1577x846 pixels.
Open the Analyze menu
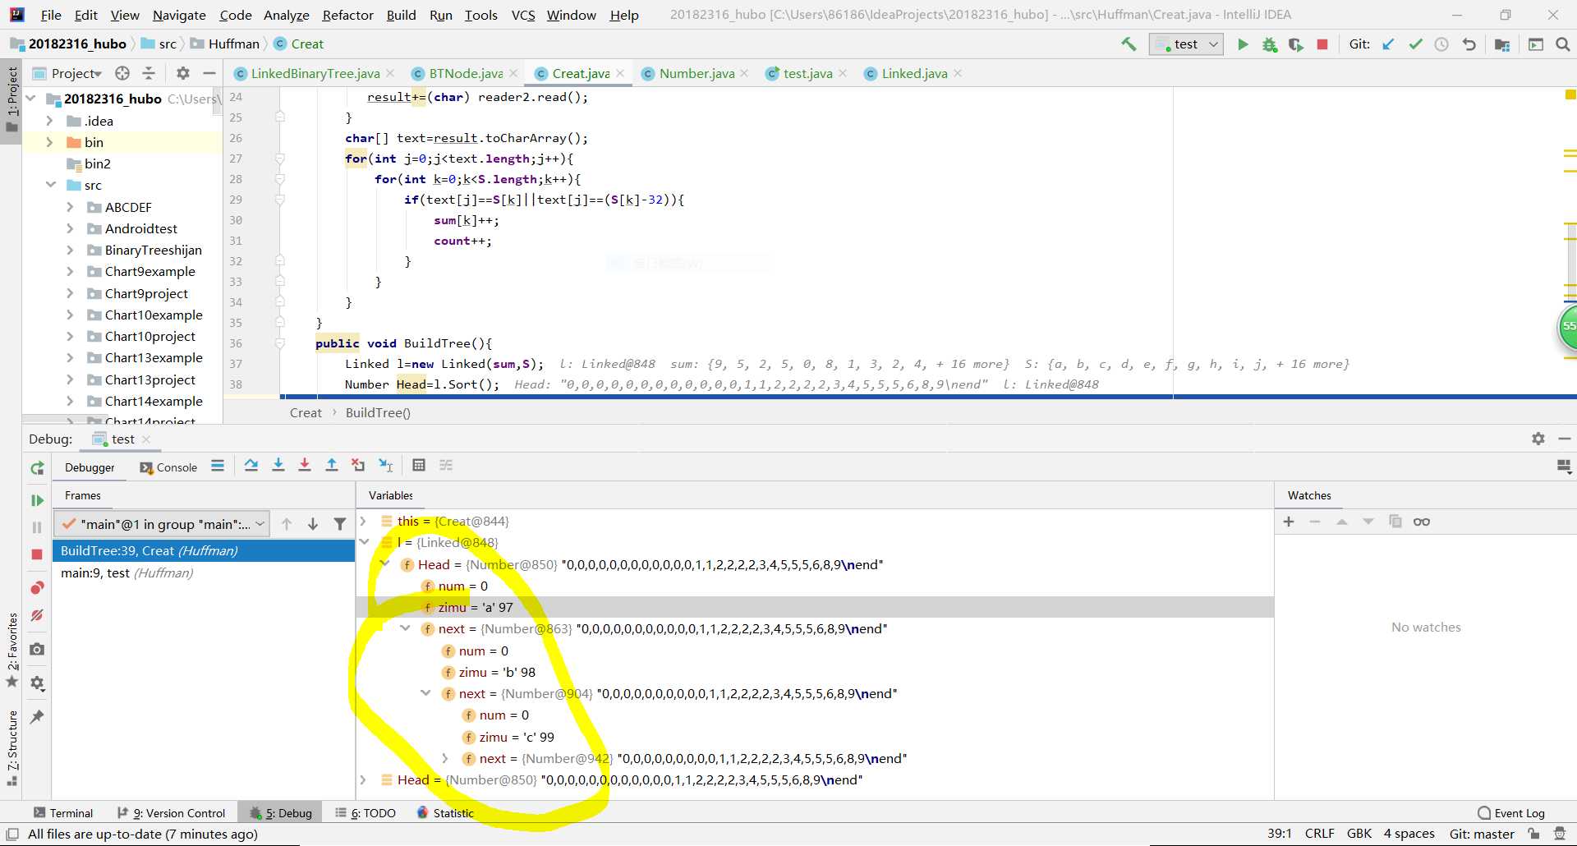pos(286,15)
